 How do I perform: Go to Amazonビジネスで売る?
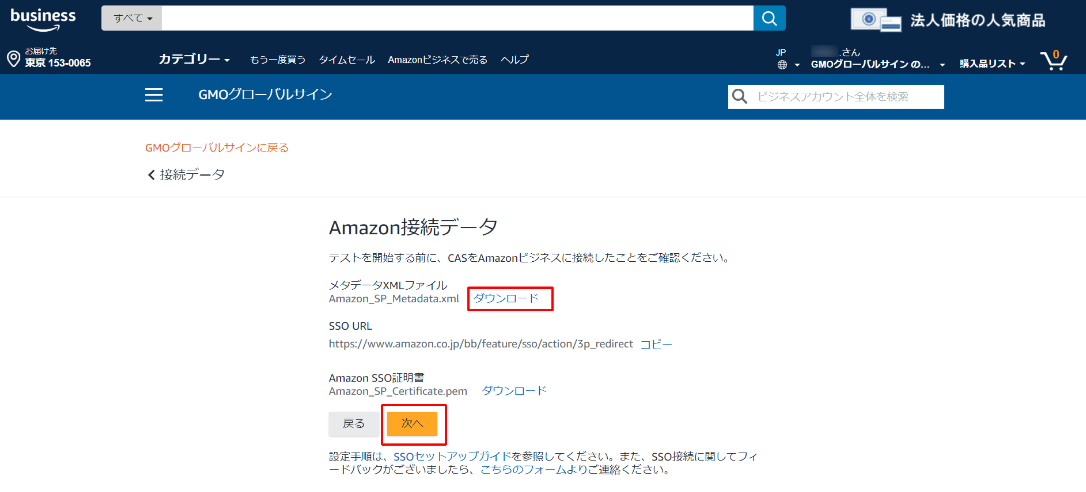pyautogui.click(x=437, y=59)
